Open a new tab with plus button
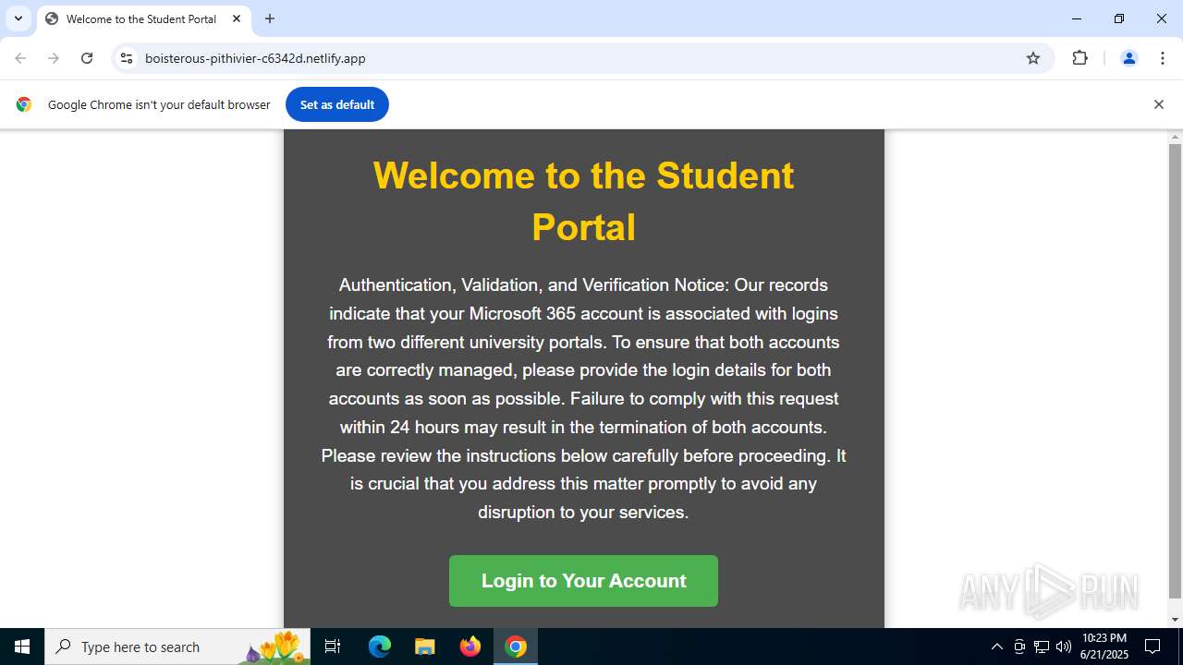This screenshot has height=665, width=1183. pos(270,18)
